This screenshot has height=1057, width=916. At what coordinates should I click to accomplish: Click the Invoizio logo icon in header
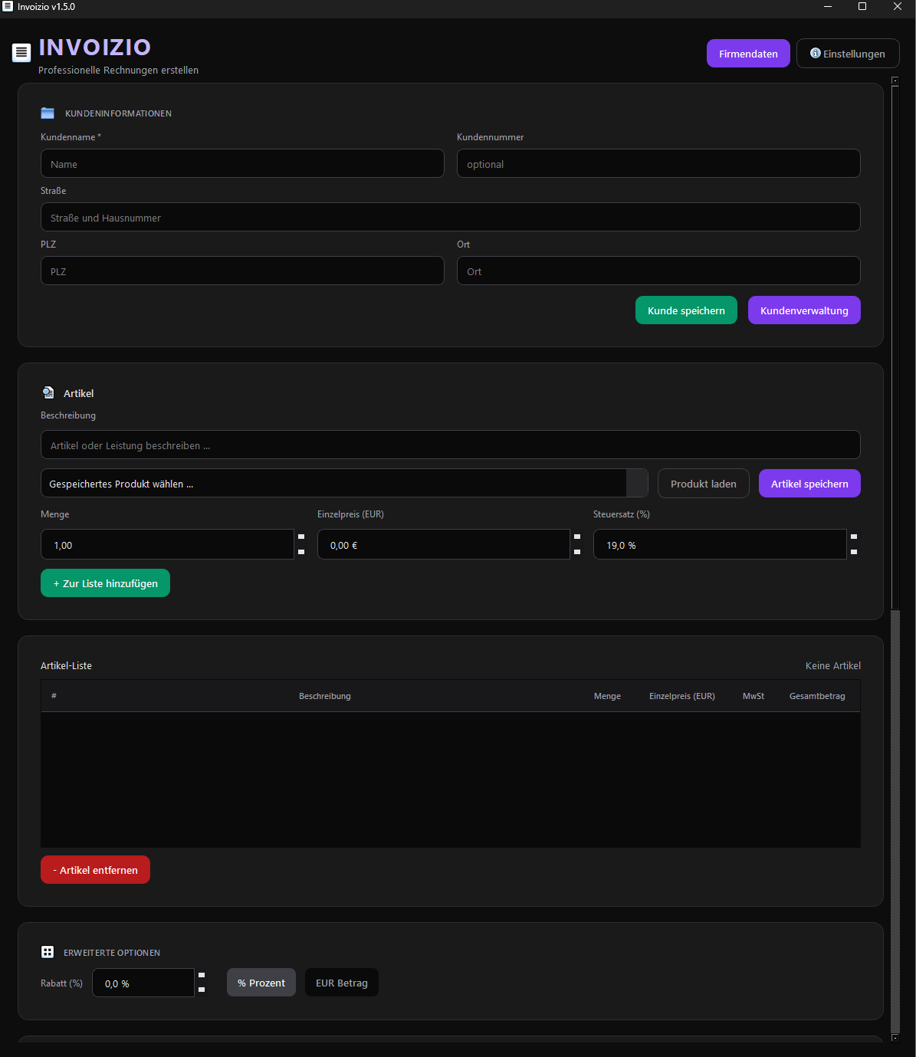click(21, 53)
